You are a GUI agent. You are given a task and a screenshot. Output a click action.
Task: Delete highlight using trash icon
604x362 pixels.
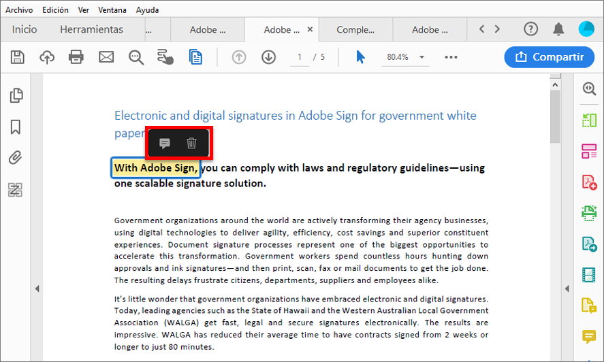pyautogui.click(x=191, y=143)
